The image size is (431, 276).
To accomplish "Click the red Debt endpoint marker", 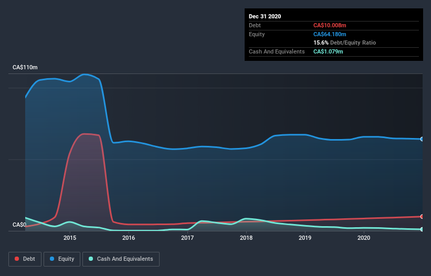I will click(422, 216).
